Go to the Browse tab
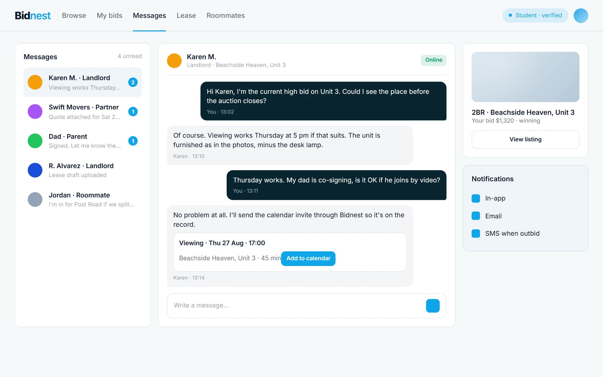Viewport: 603px width, 377px height. pos(74,15)
